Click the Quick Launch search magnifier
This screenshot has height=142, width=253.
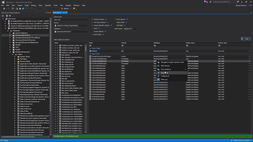[x=238, y=2]
